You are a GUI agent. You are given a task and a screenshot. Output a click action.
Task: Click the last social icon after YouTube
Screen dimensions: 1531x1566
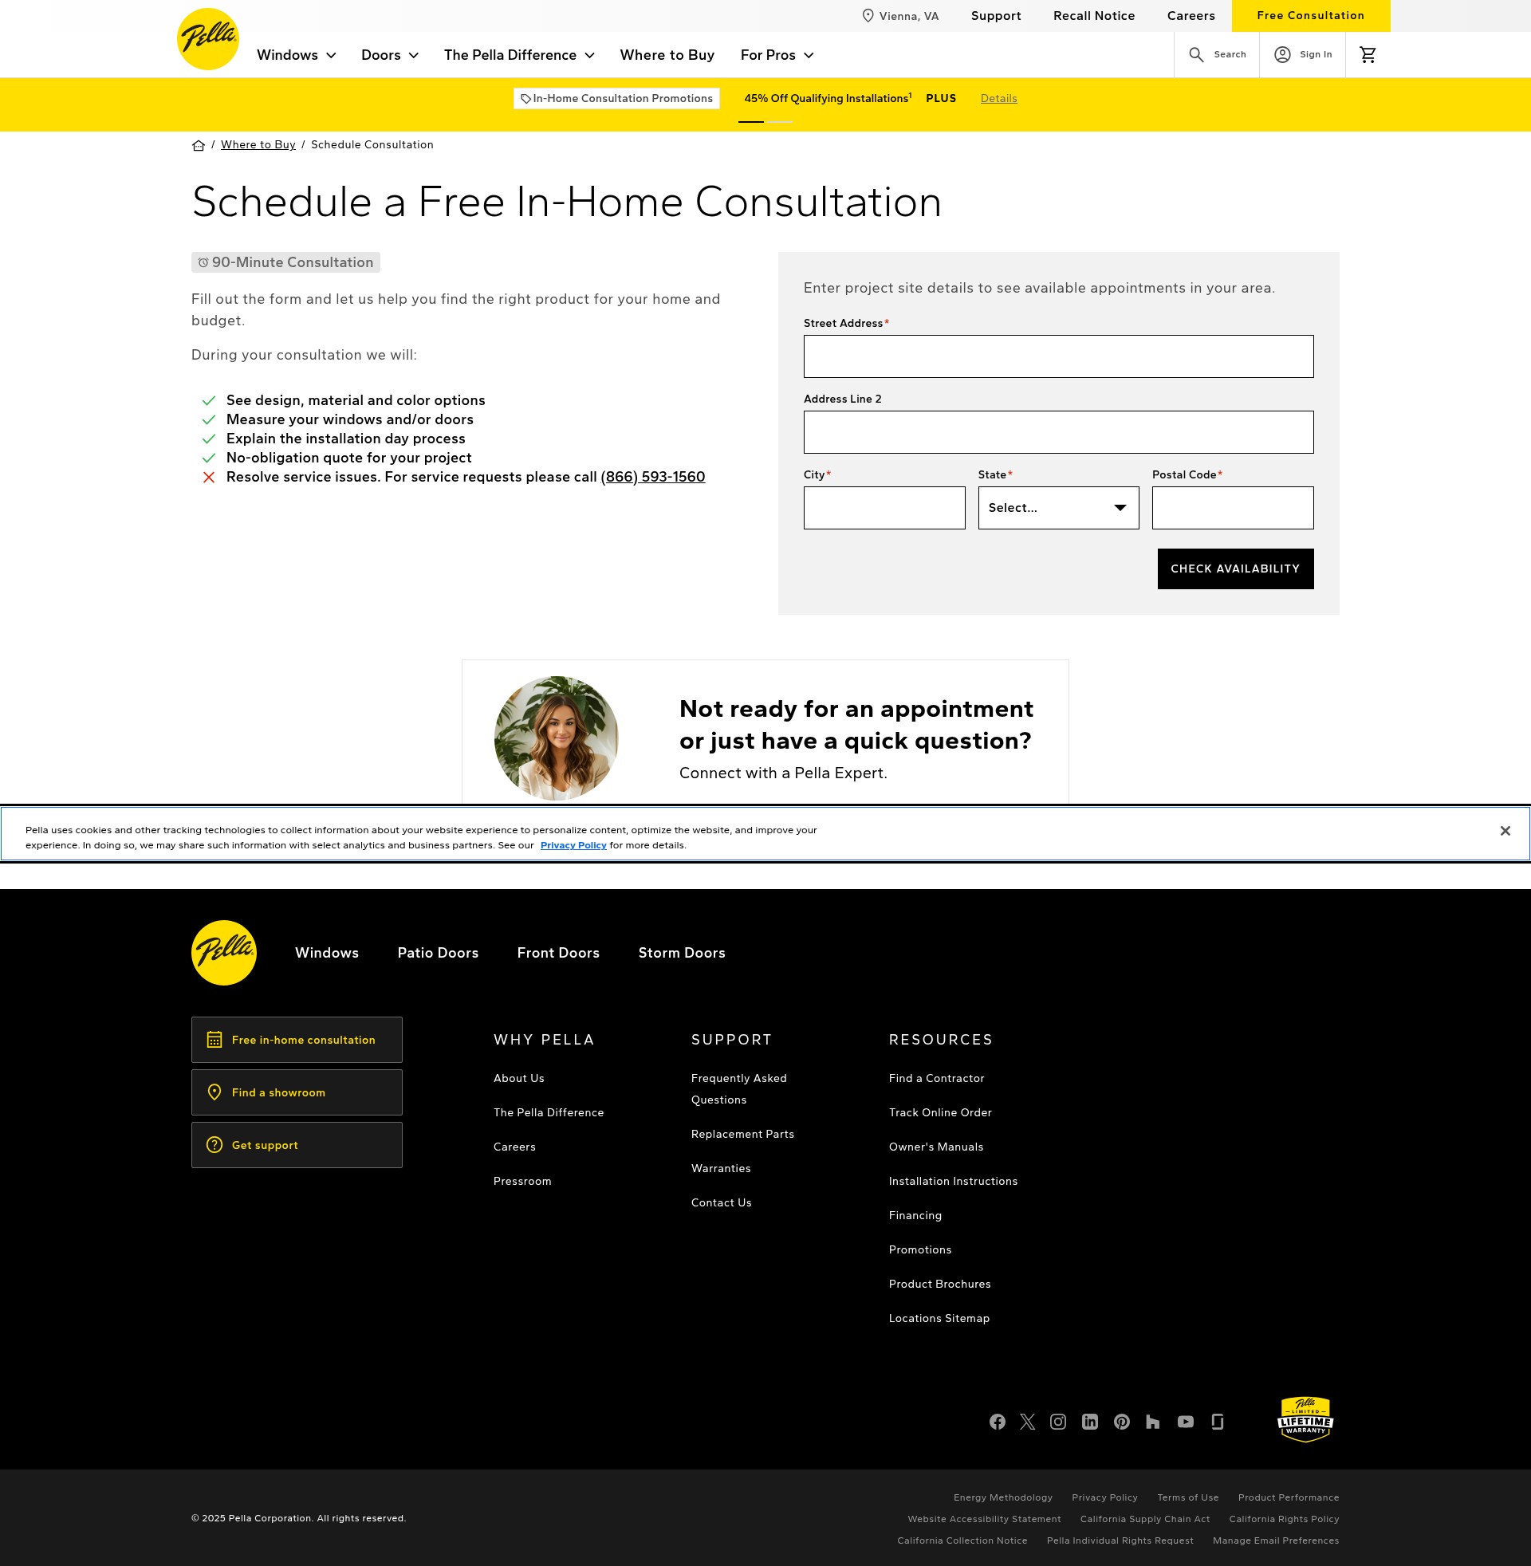[1218, 1422]
